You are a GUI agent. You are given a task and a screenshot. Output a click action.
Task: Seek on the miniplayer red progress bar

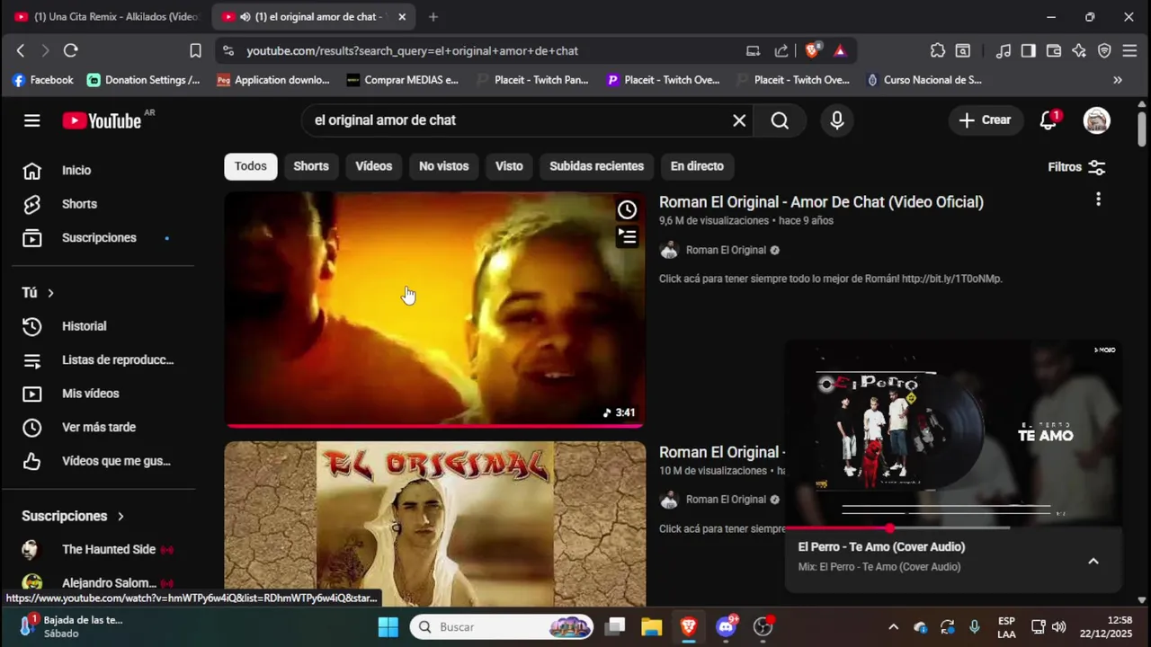point(953,527)
